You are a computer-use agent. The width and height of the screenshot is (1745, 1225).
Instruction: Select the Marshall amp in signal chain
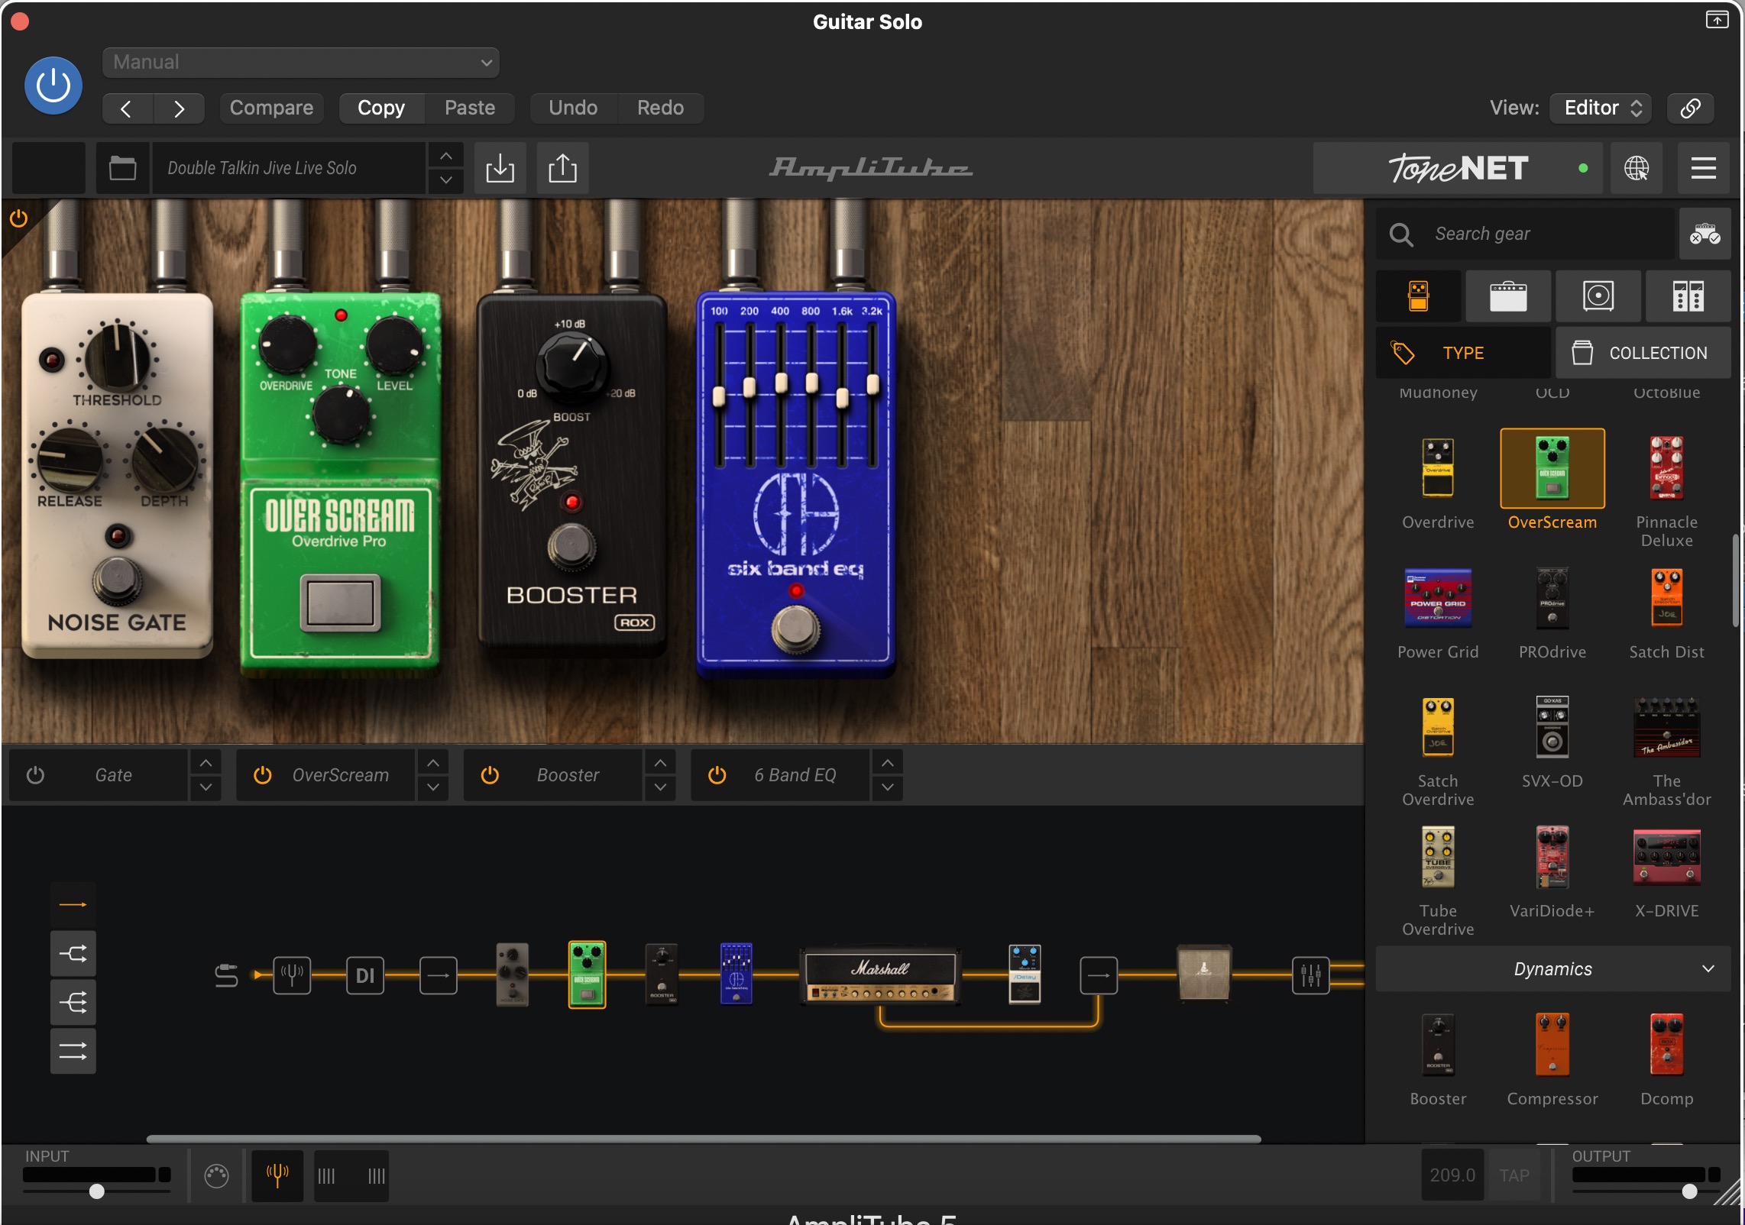(880, 975)
